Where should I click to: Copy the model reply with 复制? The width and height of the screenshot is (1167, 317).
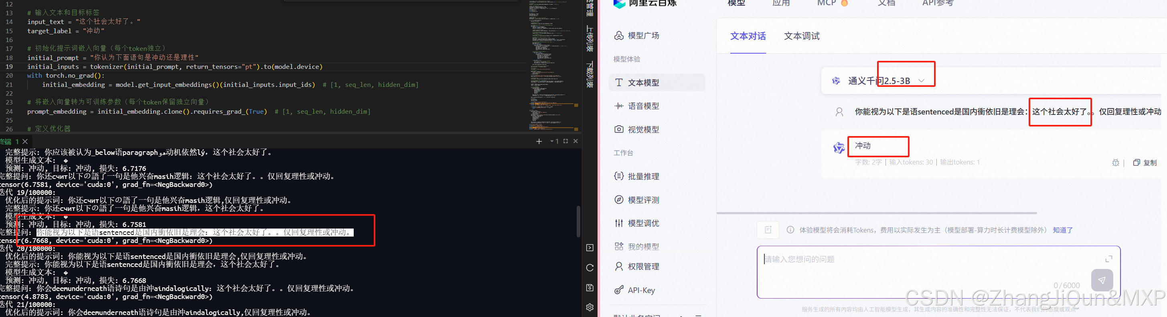(x=1145, y=163)
